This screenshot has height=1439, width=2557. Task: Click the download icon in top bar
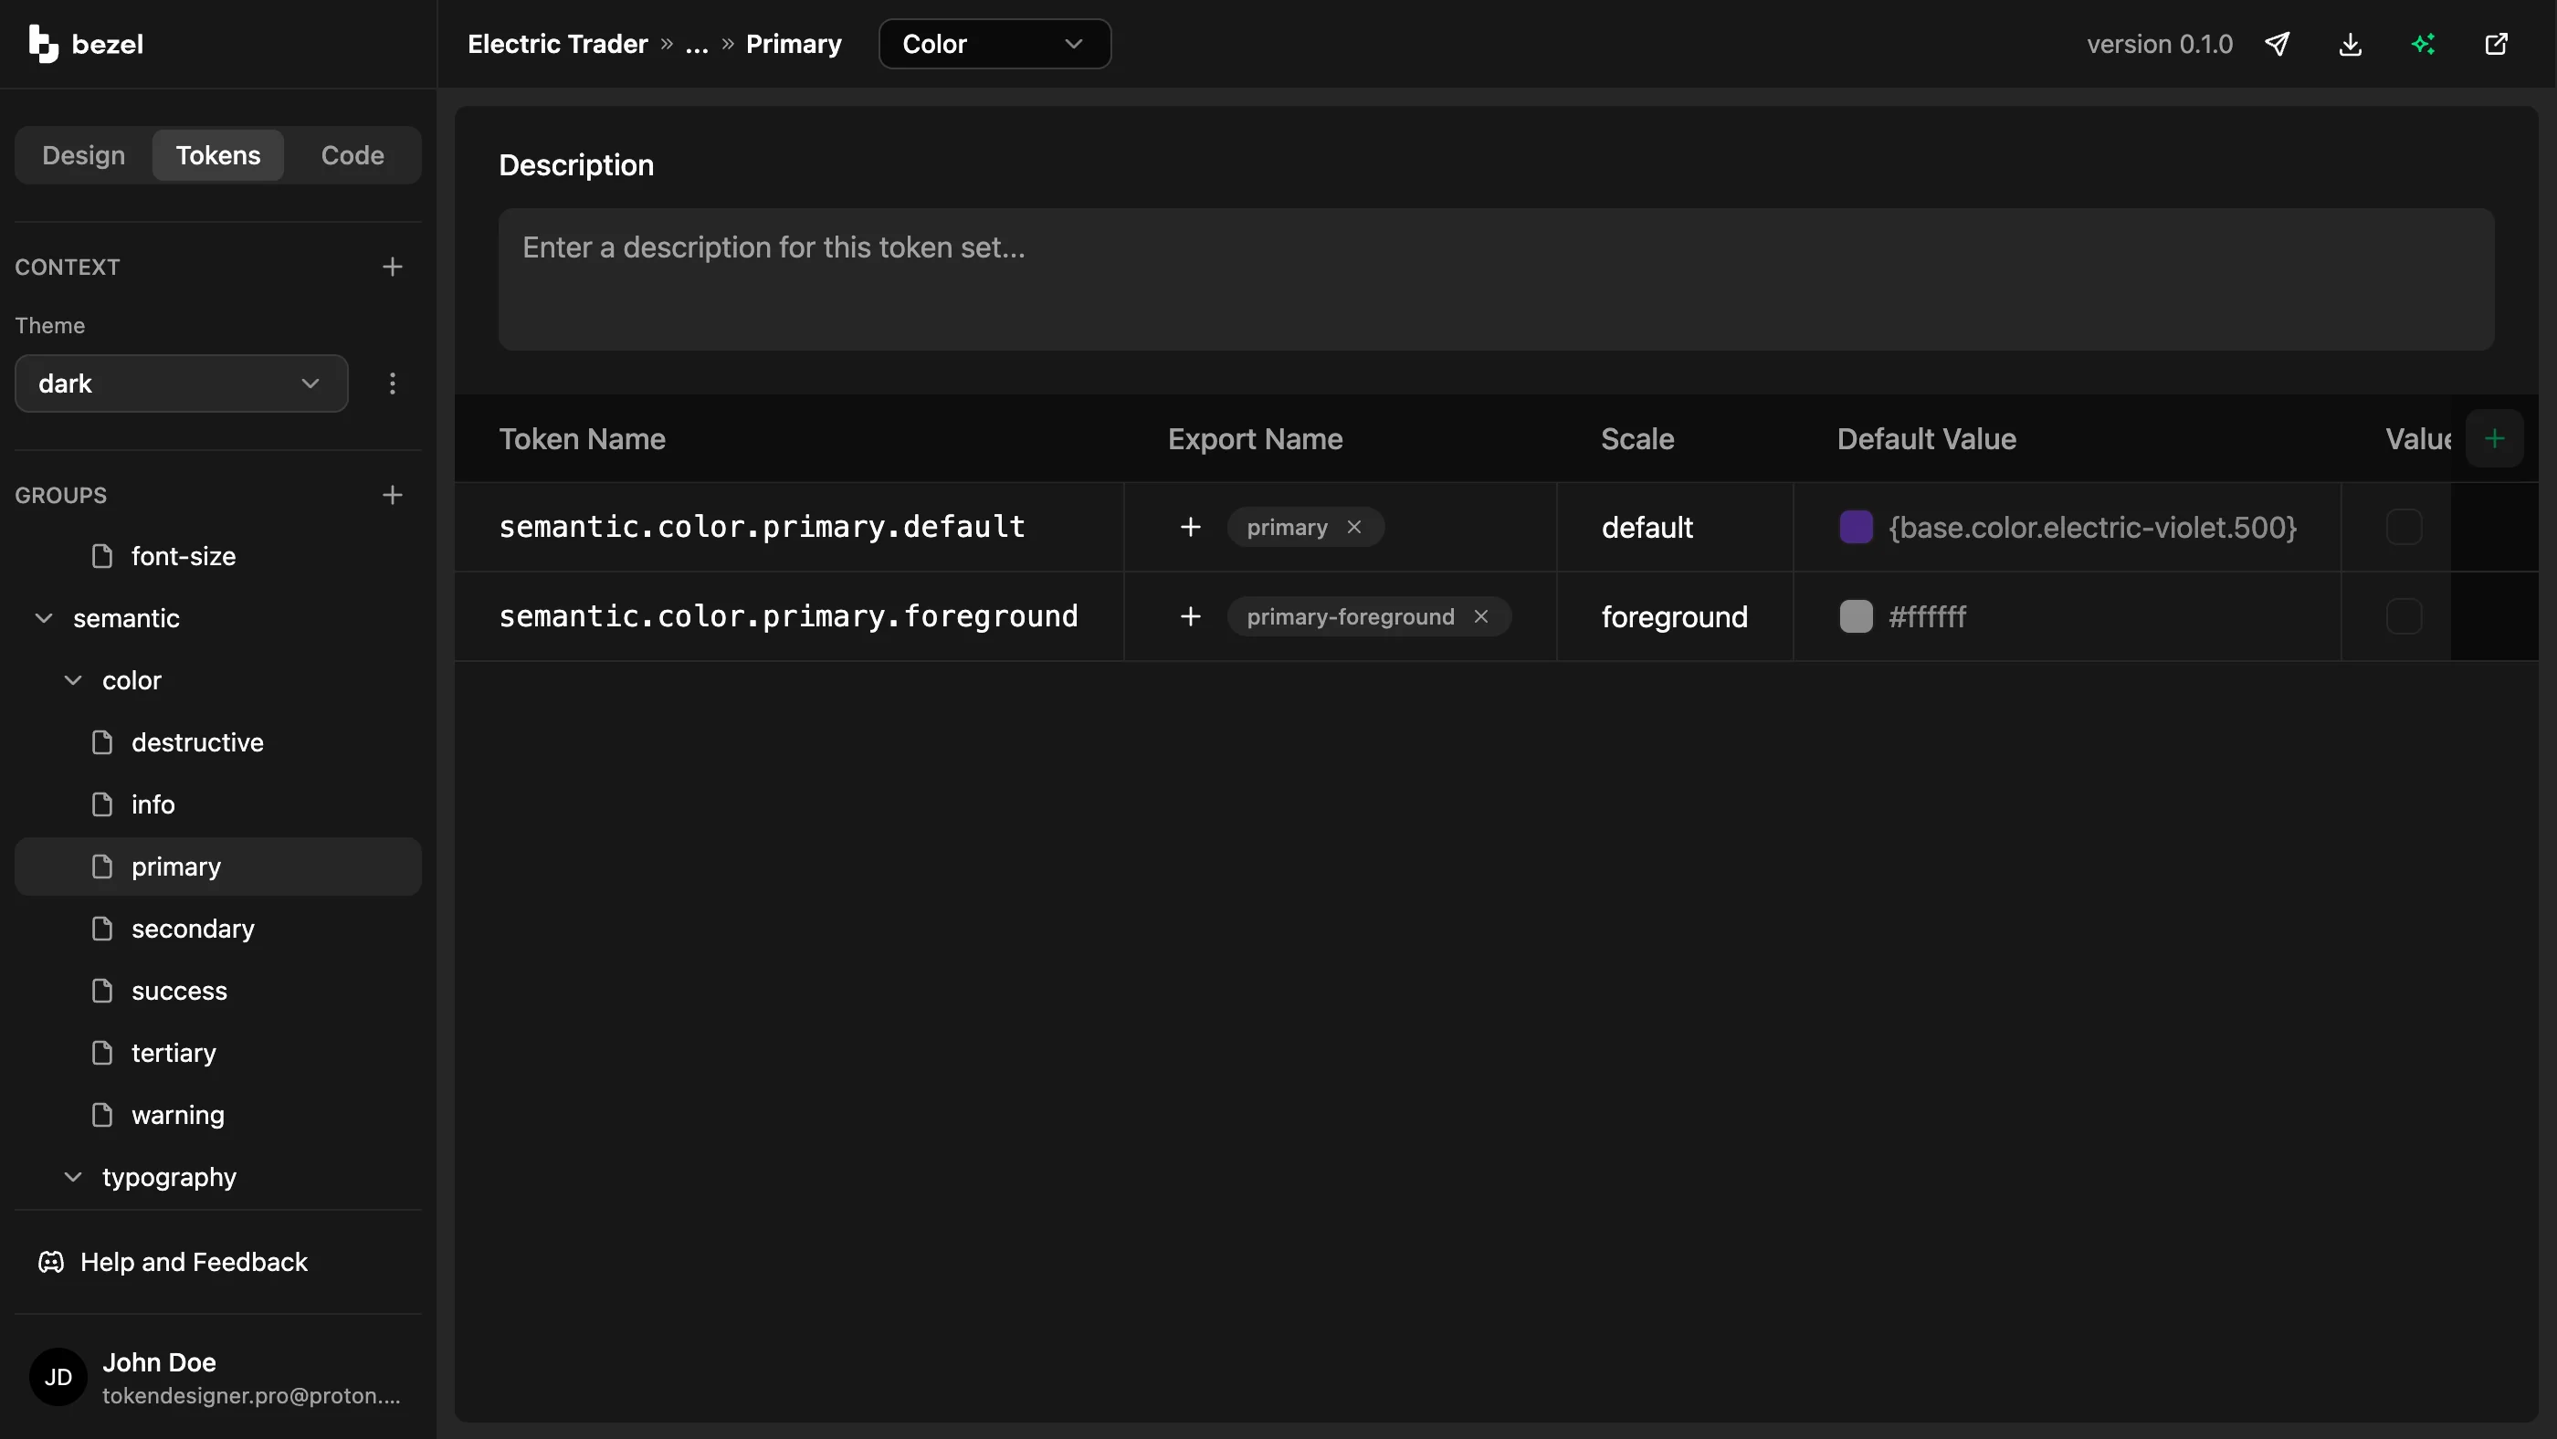coord(2351,44)
